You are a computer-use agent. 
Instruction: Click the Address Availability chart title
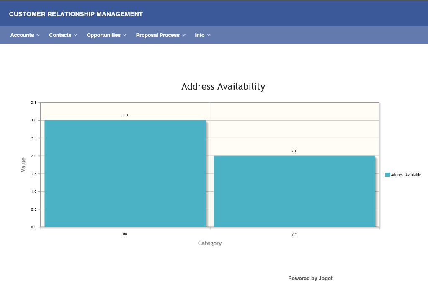click(x=223, y=86)
